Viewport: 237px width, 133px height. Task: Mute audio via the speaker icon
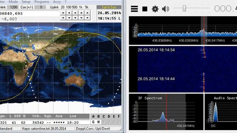click(166, 9)
